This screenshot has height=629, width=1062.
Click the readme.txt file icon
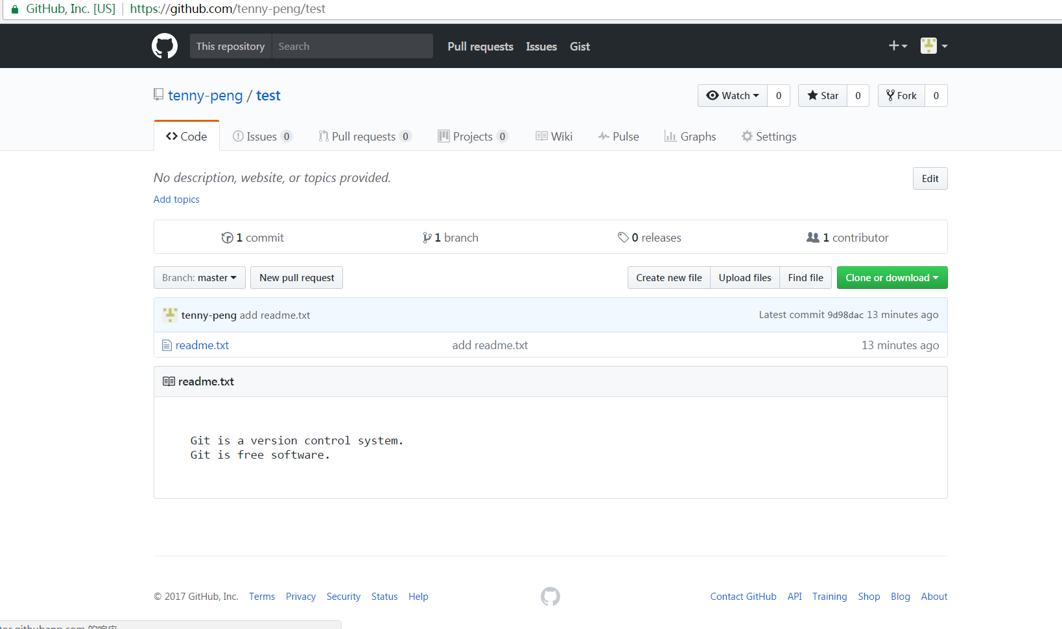pos(167,345)
